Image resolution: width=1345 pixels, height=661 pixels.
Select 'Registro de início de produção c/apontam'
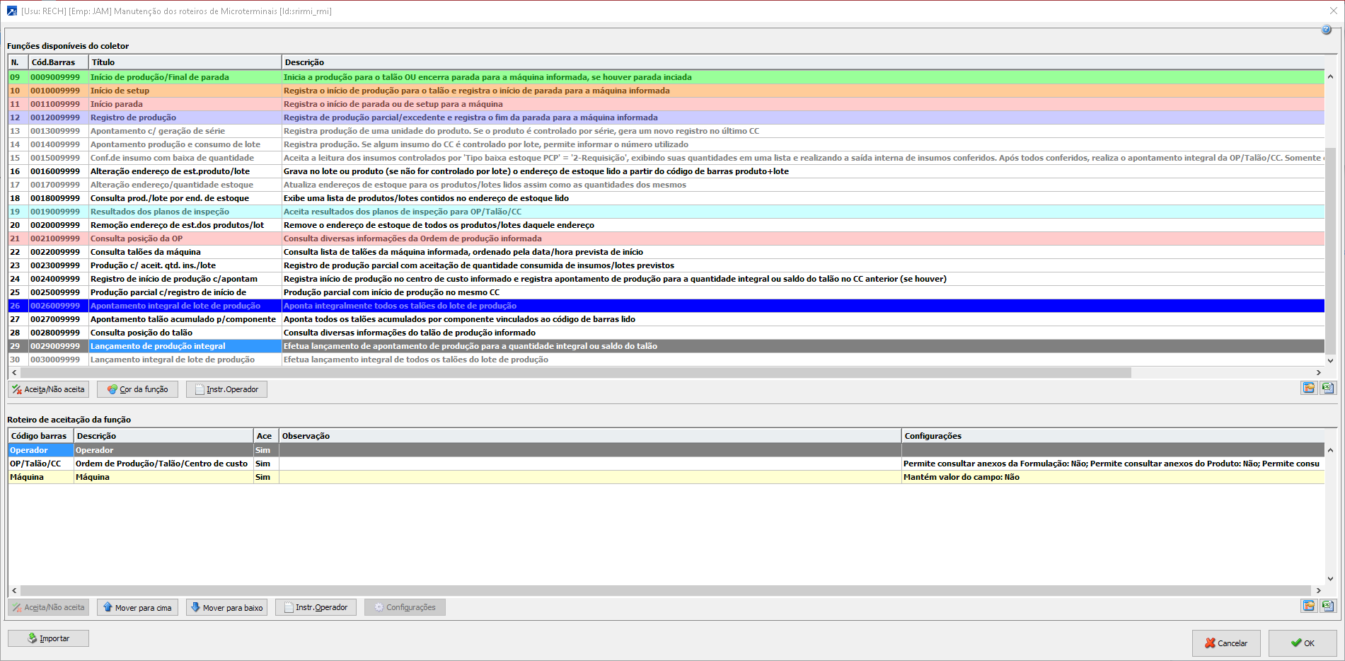coord(666,279)
